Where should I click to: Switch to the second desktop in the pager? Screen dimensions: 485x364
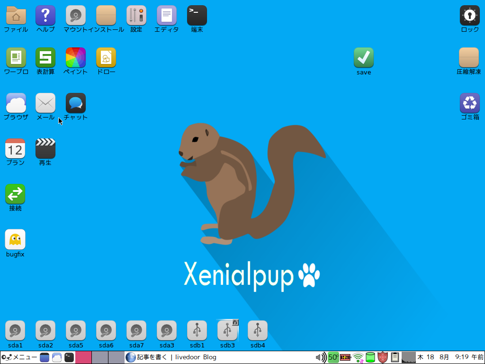100,357
